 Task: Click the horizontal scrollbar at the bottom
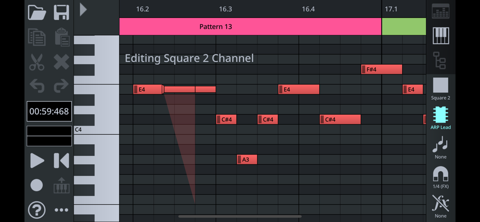(240, 216)
